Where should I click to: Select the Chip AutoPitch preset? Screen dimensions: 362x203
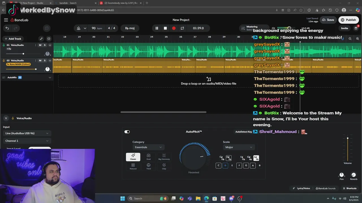164,166
